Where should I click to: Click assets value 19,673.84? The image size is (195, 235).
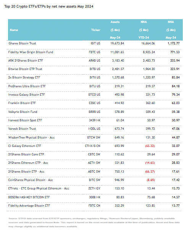click(x=117, y=44)
